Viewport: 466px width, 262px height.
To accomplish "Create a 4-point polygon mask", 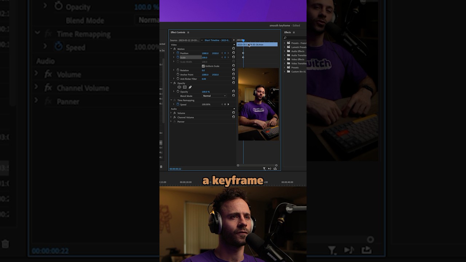I will pos(185,87).
